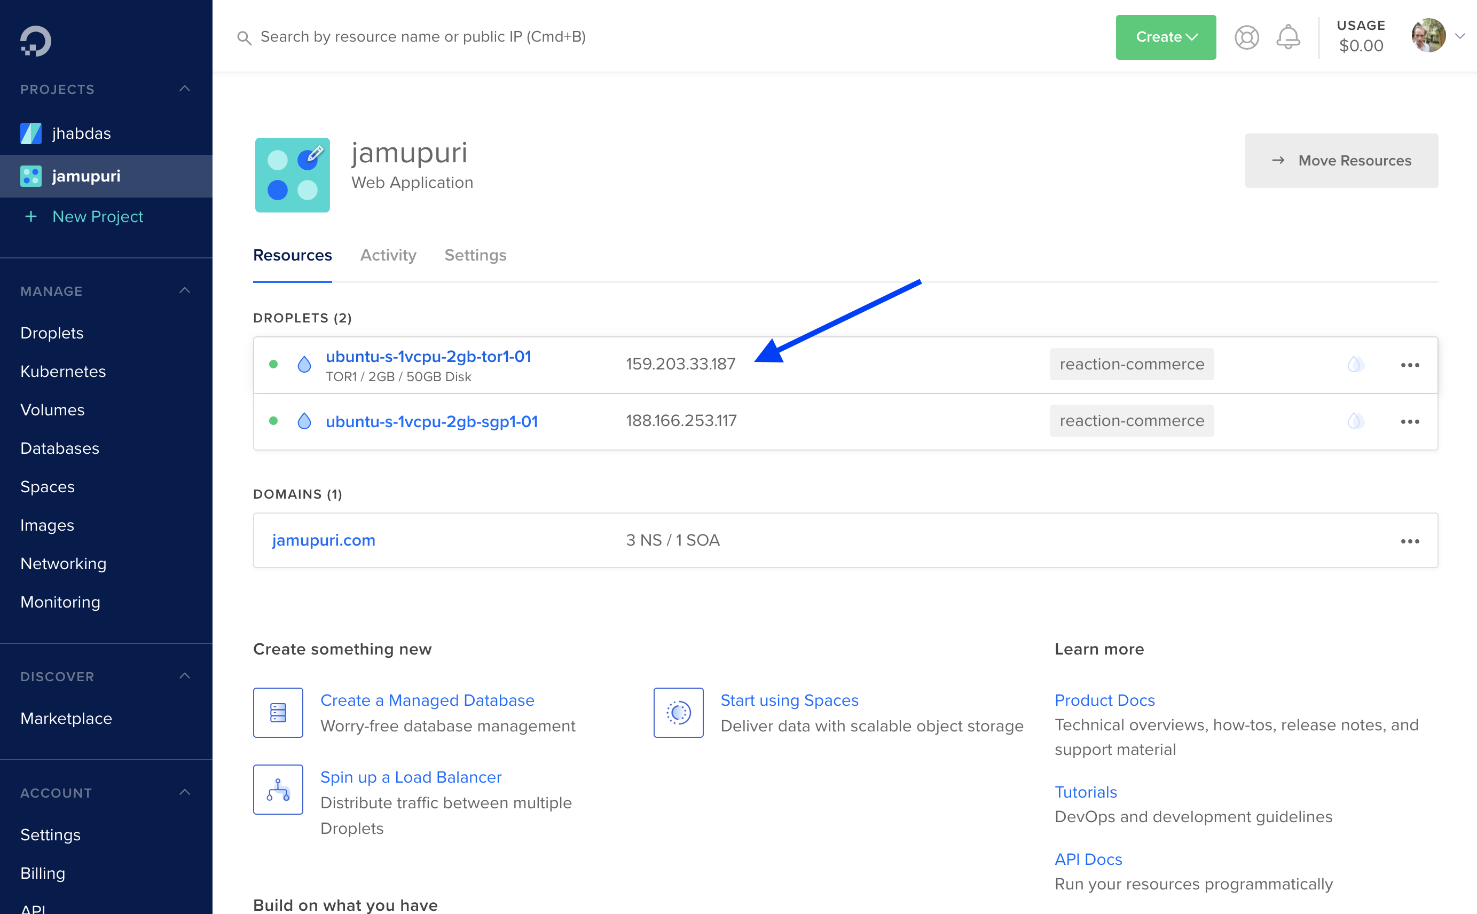The height and width of the screenshot is (914, 1477).
Task: Click the Load Balancer icon tile
Action: click(278, 790)
